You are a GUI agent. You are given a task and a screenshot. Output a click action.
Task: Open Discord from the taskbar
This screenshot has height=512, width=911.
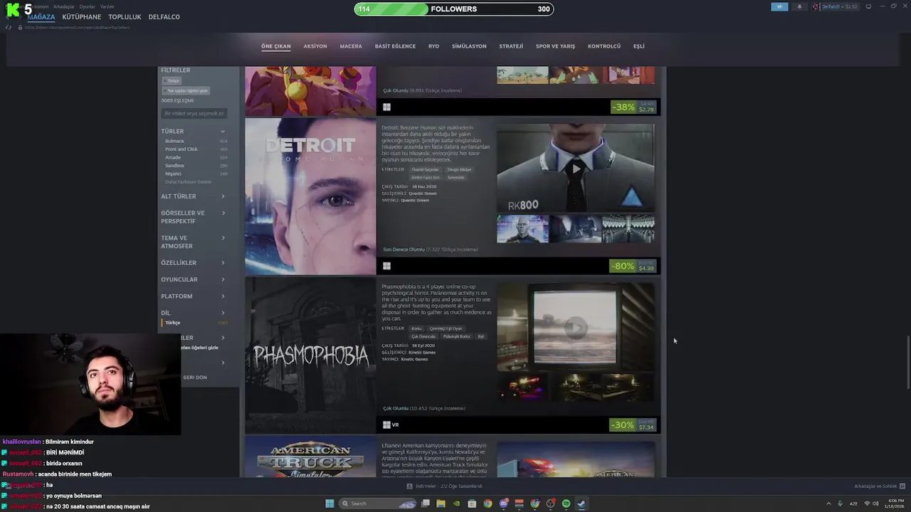click(504, 503)
